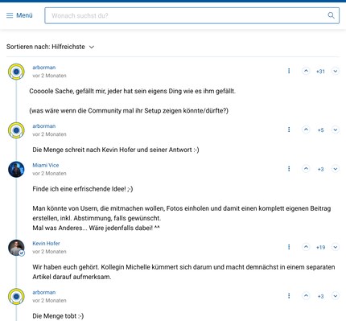
Task: Open three-dot options on the +5 comment
Action: (x=289, y=130)
